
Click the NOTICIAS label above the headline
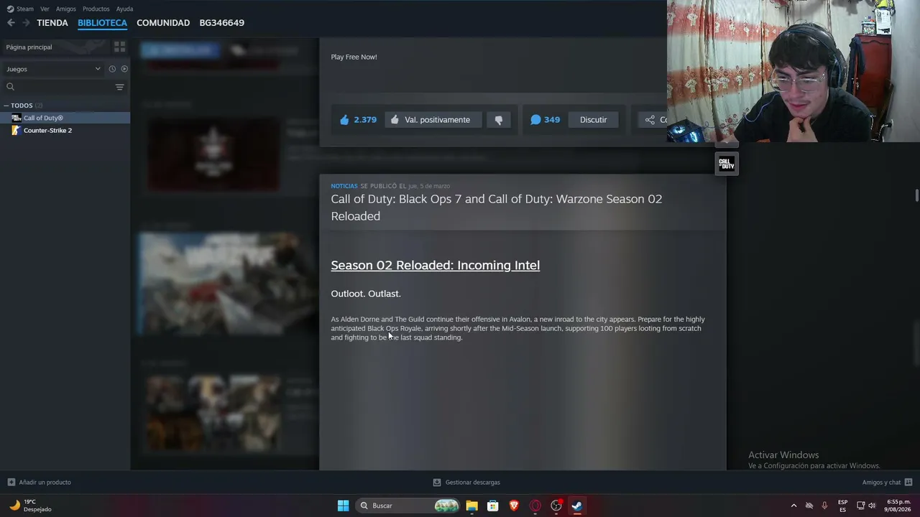(344, 186)
